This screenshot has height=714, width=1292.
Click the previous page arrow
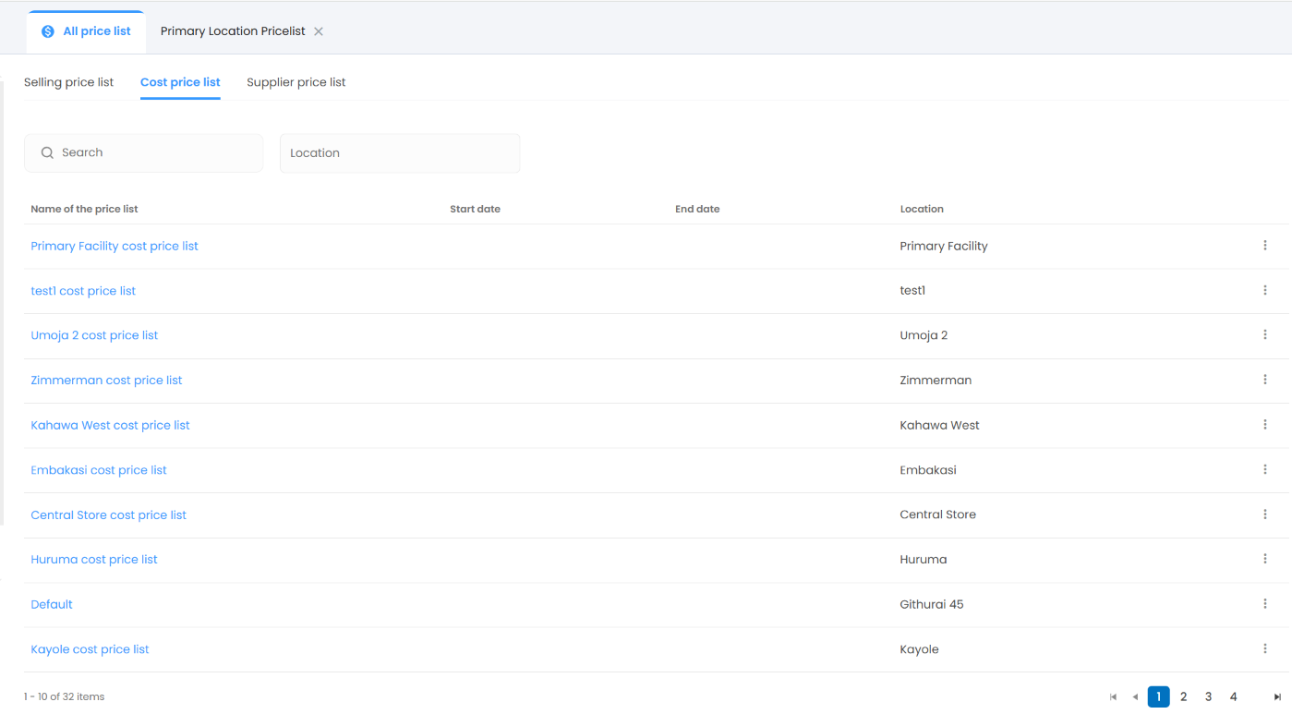[x=1135, y=697]
